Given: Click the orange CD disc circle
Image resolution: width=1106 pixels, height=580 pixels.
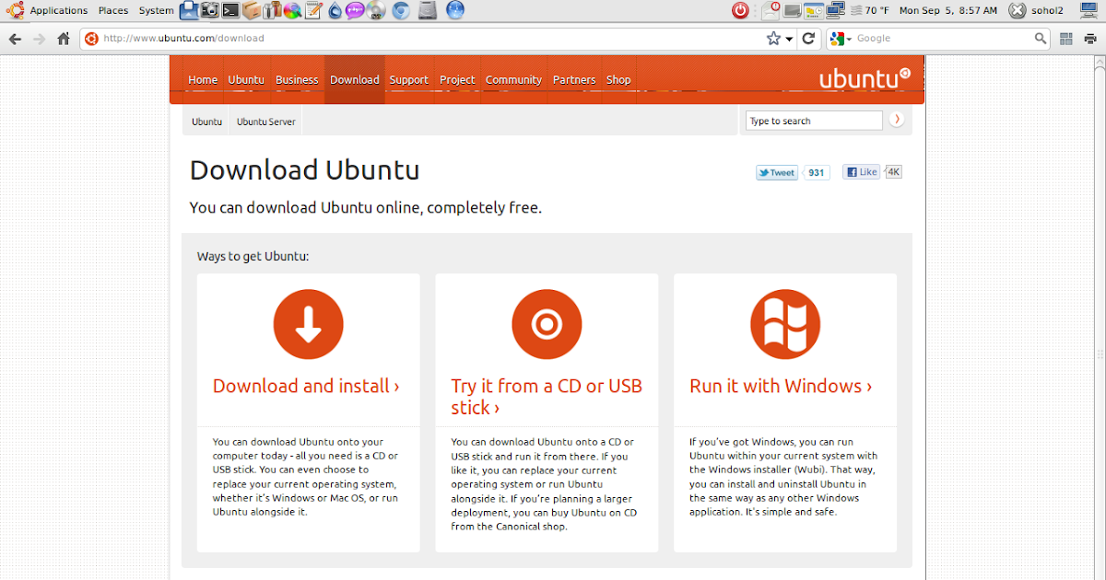Looking at the screenshot, I should pyautogui.click(x=547, y=324).
